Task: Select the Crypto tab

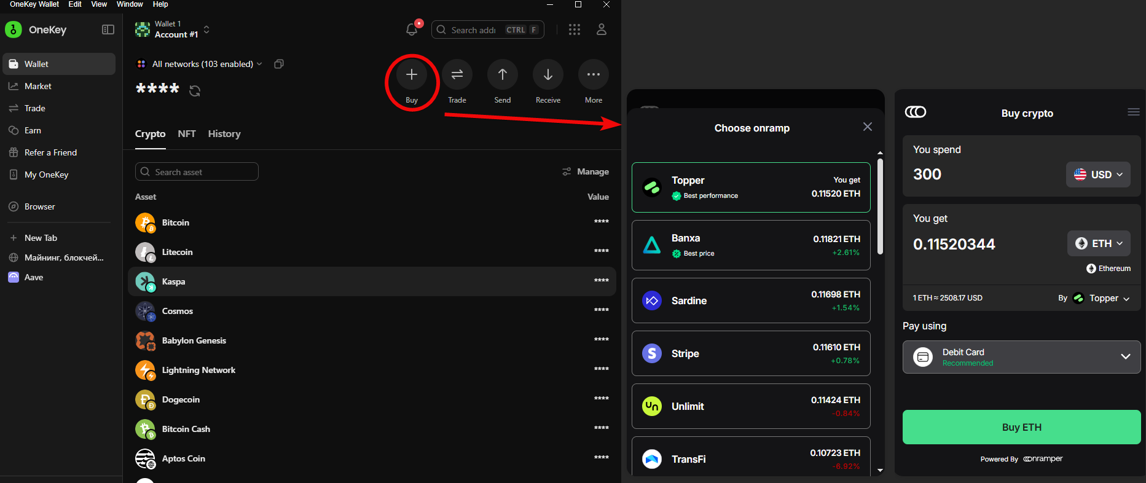Action: [x=151, y=134]
